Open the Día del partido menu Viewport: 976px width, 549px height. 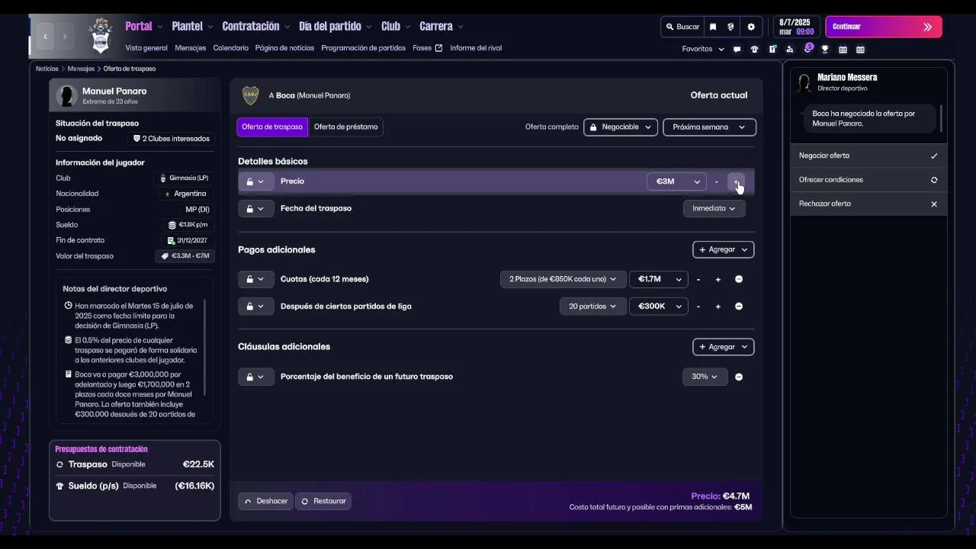[x=335, y=26]
